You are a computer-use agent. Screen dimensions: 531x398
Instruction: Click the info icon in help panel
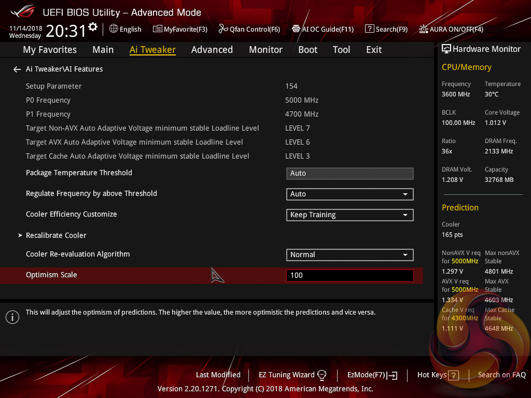tap(12, 317)
